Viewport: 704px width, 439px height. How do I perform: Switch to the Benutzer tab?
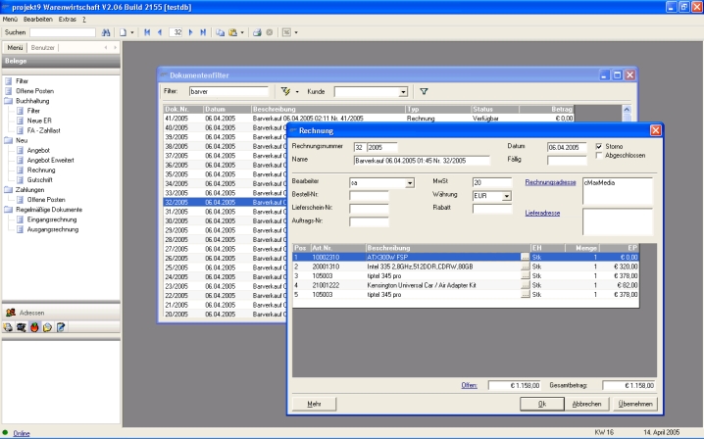coord(43,47)
